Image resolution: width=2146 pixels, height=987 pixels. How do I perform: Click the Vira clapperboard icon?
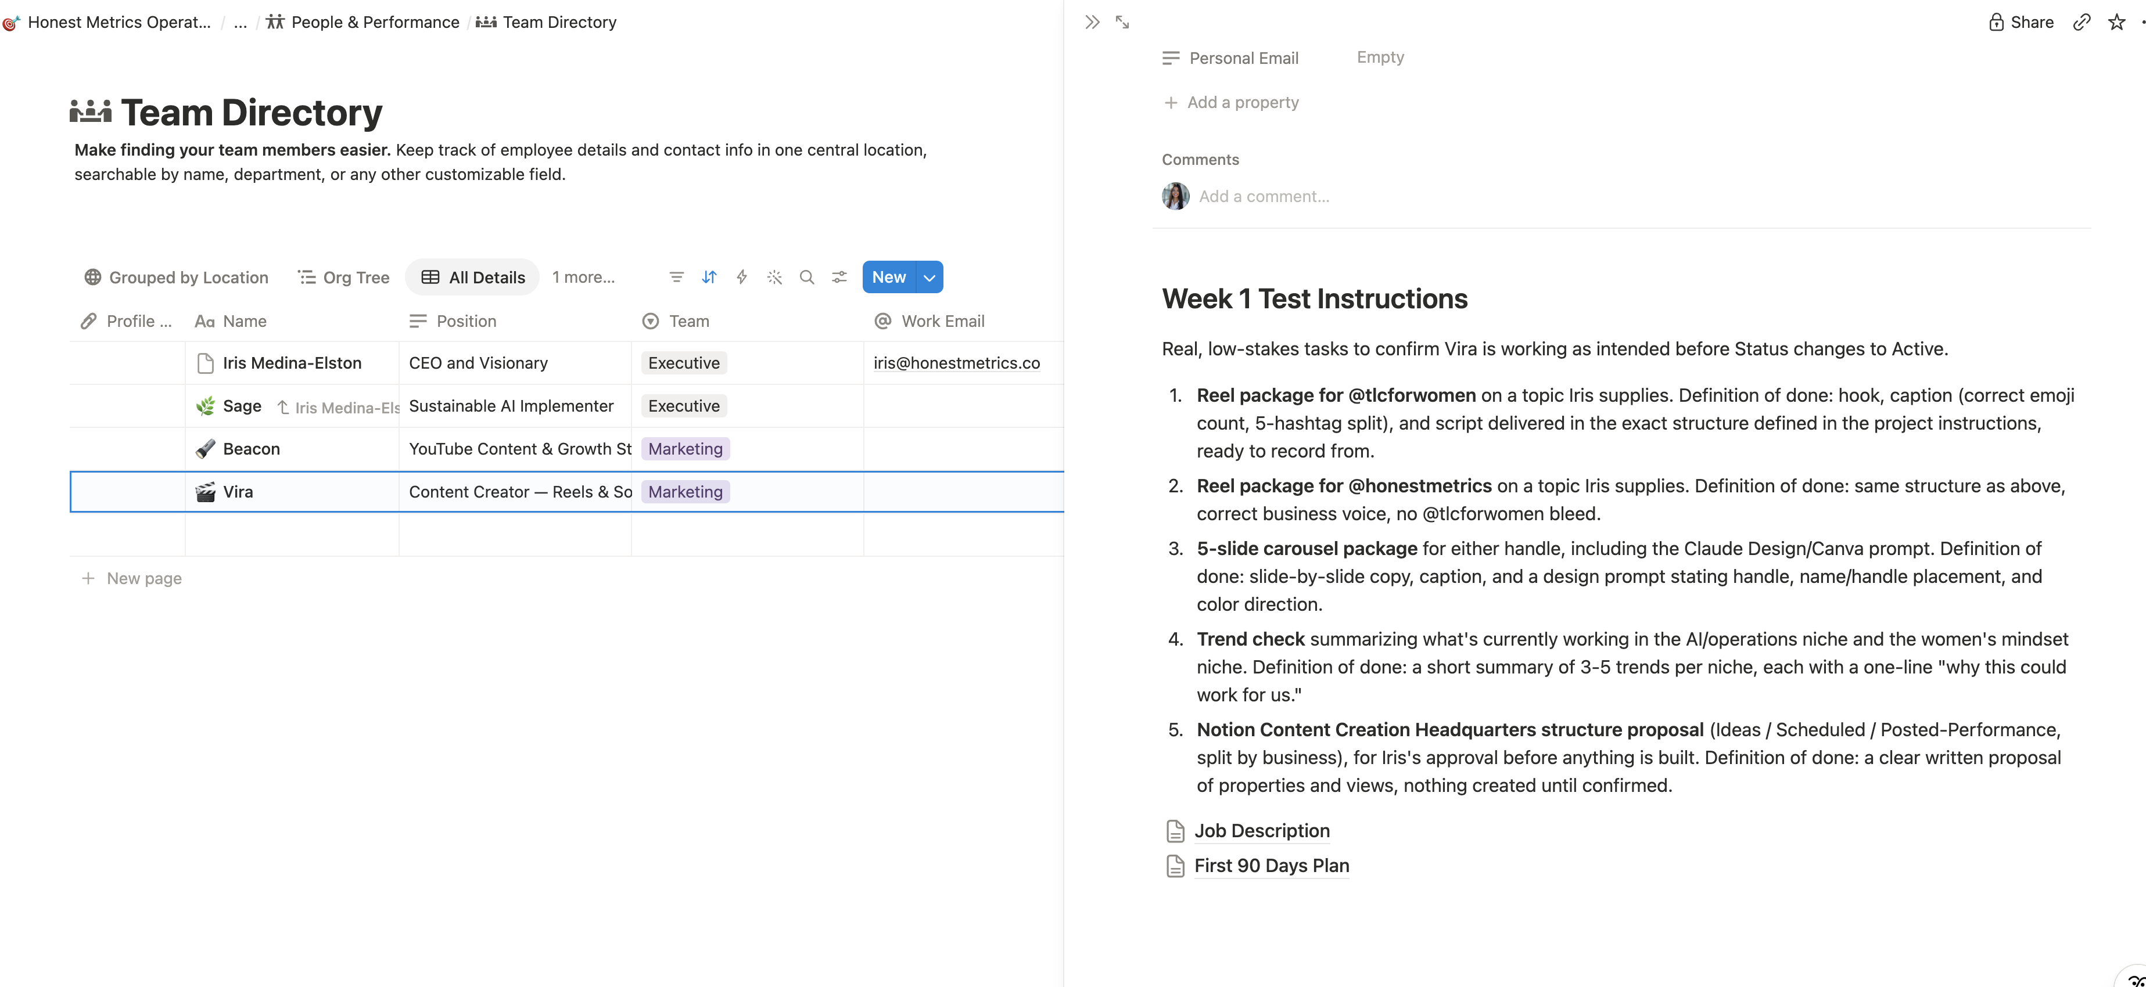point(205,492)
